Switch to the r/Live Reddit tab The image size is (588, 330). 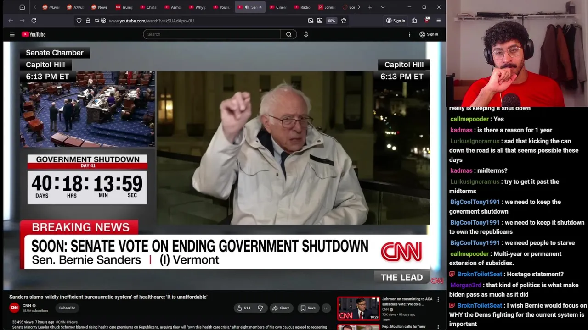coord(51,7)
